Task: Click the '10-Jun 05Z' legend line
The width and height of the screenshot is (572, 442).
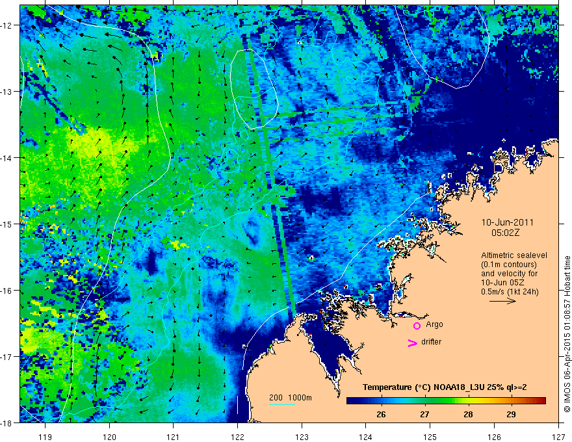Action: pyautogui.click(x=500, y=283)
